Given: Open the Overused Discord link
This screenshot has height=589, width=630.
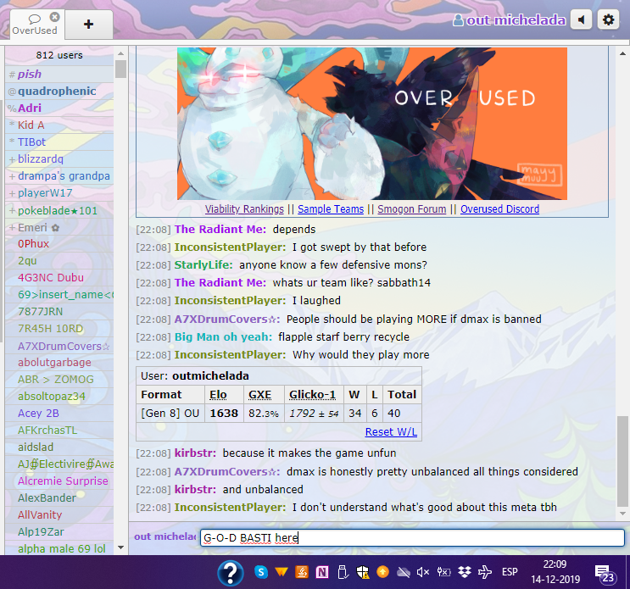Looking at the screenshot, I should 499,209.
